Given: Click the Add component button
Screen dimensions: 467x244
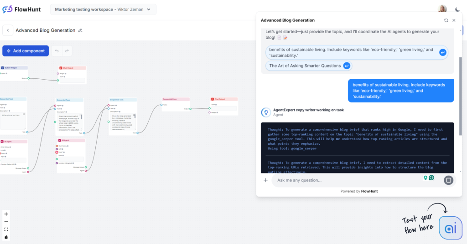Looking at the screenshot, I should 26,51.
